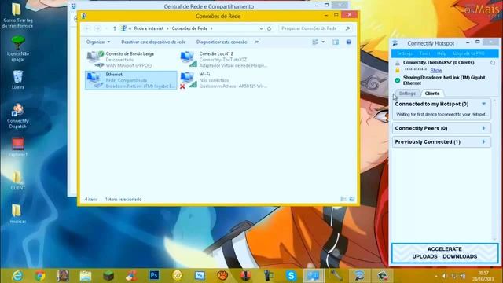This screenshot has width=503, height=283.
Task: Click Upgrade to PRO menu item
Action: (x=468, y=53)
